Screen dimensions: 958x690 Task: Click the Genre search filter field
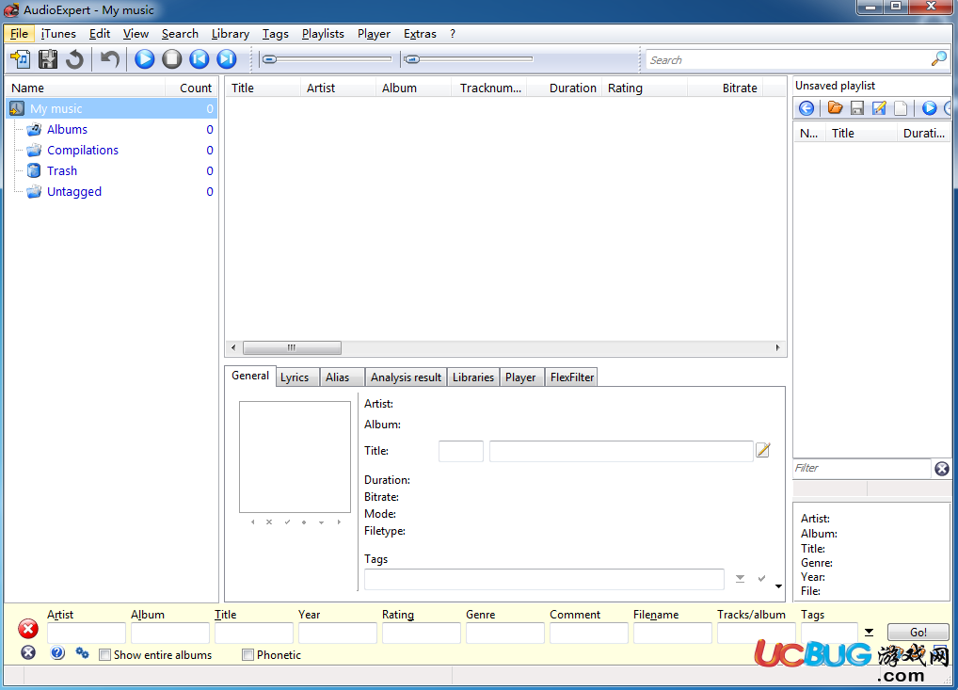tap(504, 634)
